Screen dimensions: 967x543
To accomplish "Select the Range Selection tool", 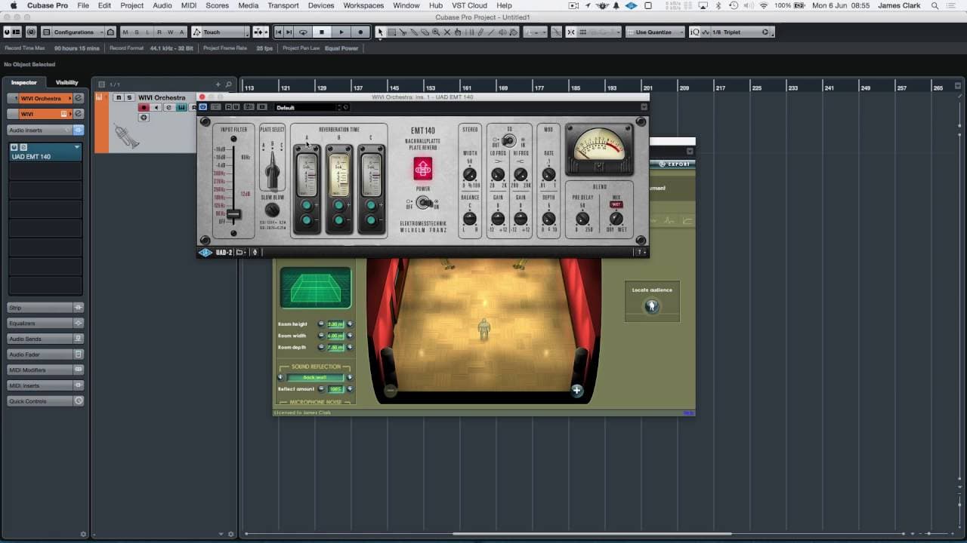I will [391, 32].
